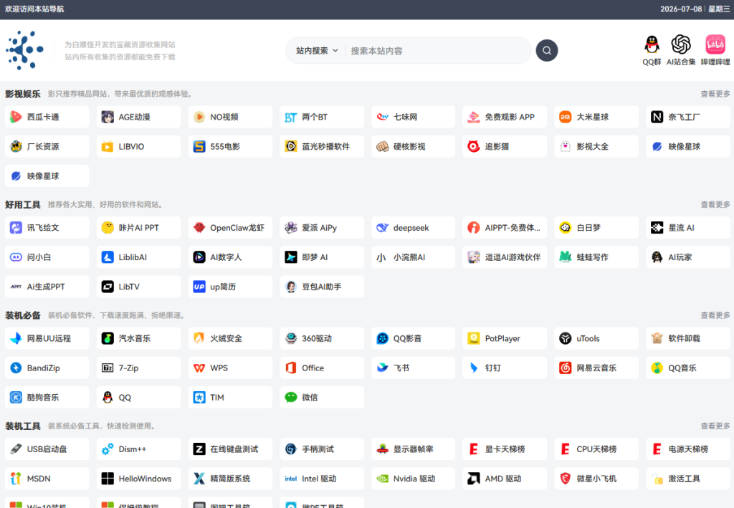
Task: Open the 厂长资源 icon
Action: point(16,146)
